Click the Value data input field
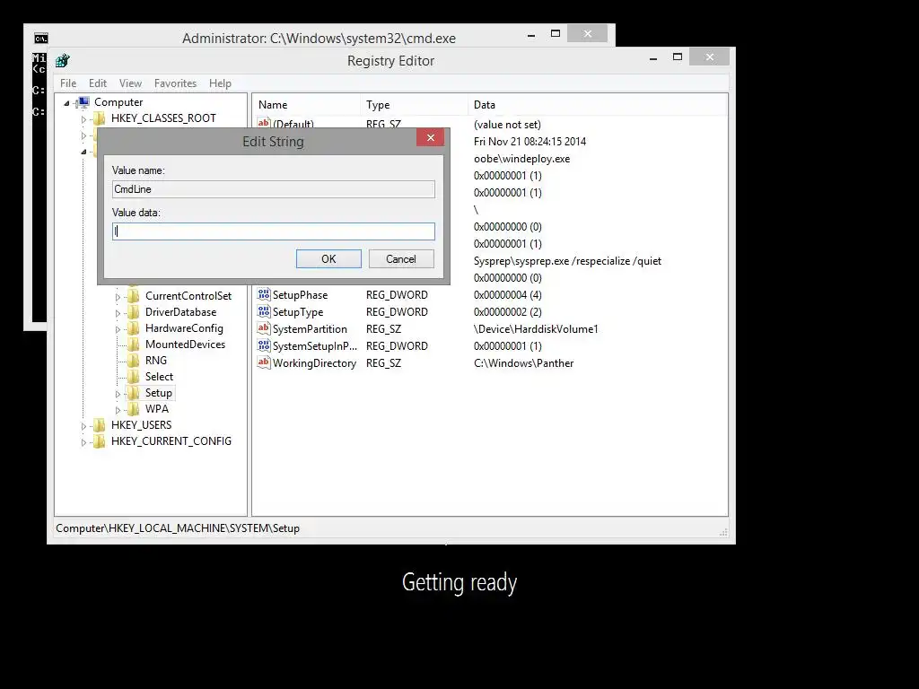The width and height of the screenshot is (919, 689). pos(273,231)
